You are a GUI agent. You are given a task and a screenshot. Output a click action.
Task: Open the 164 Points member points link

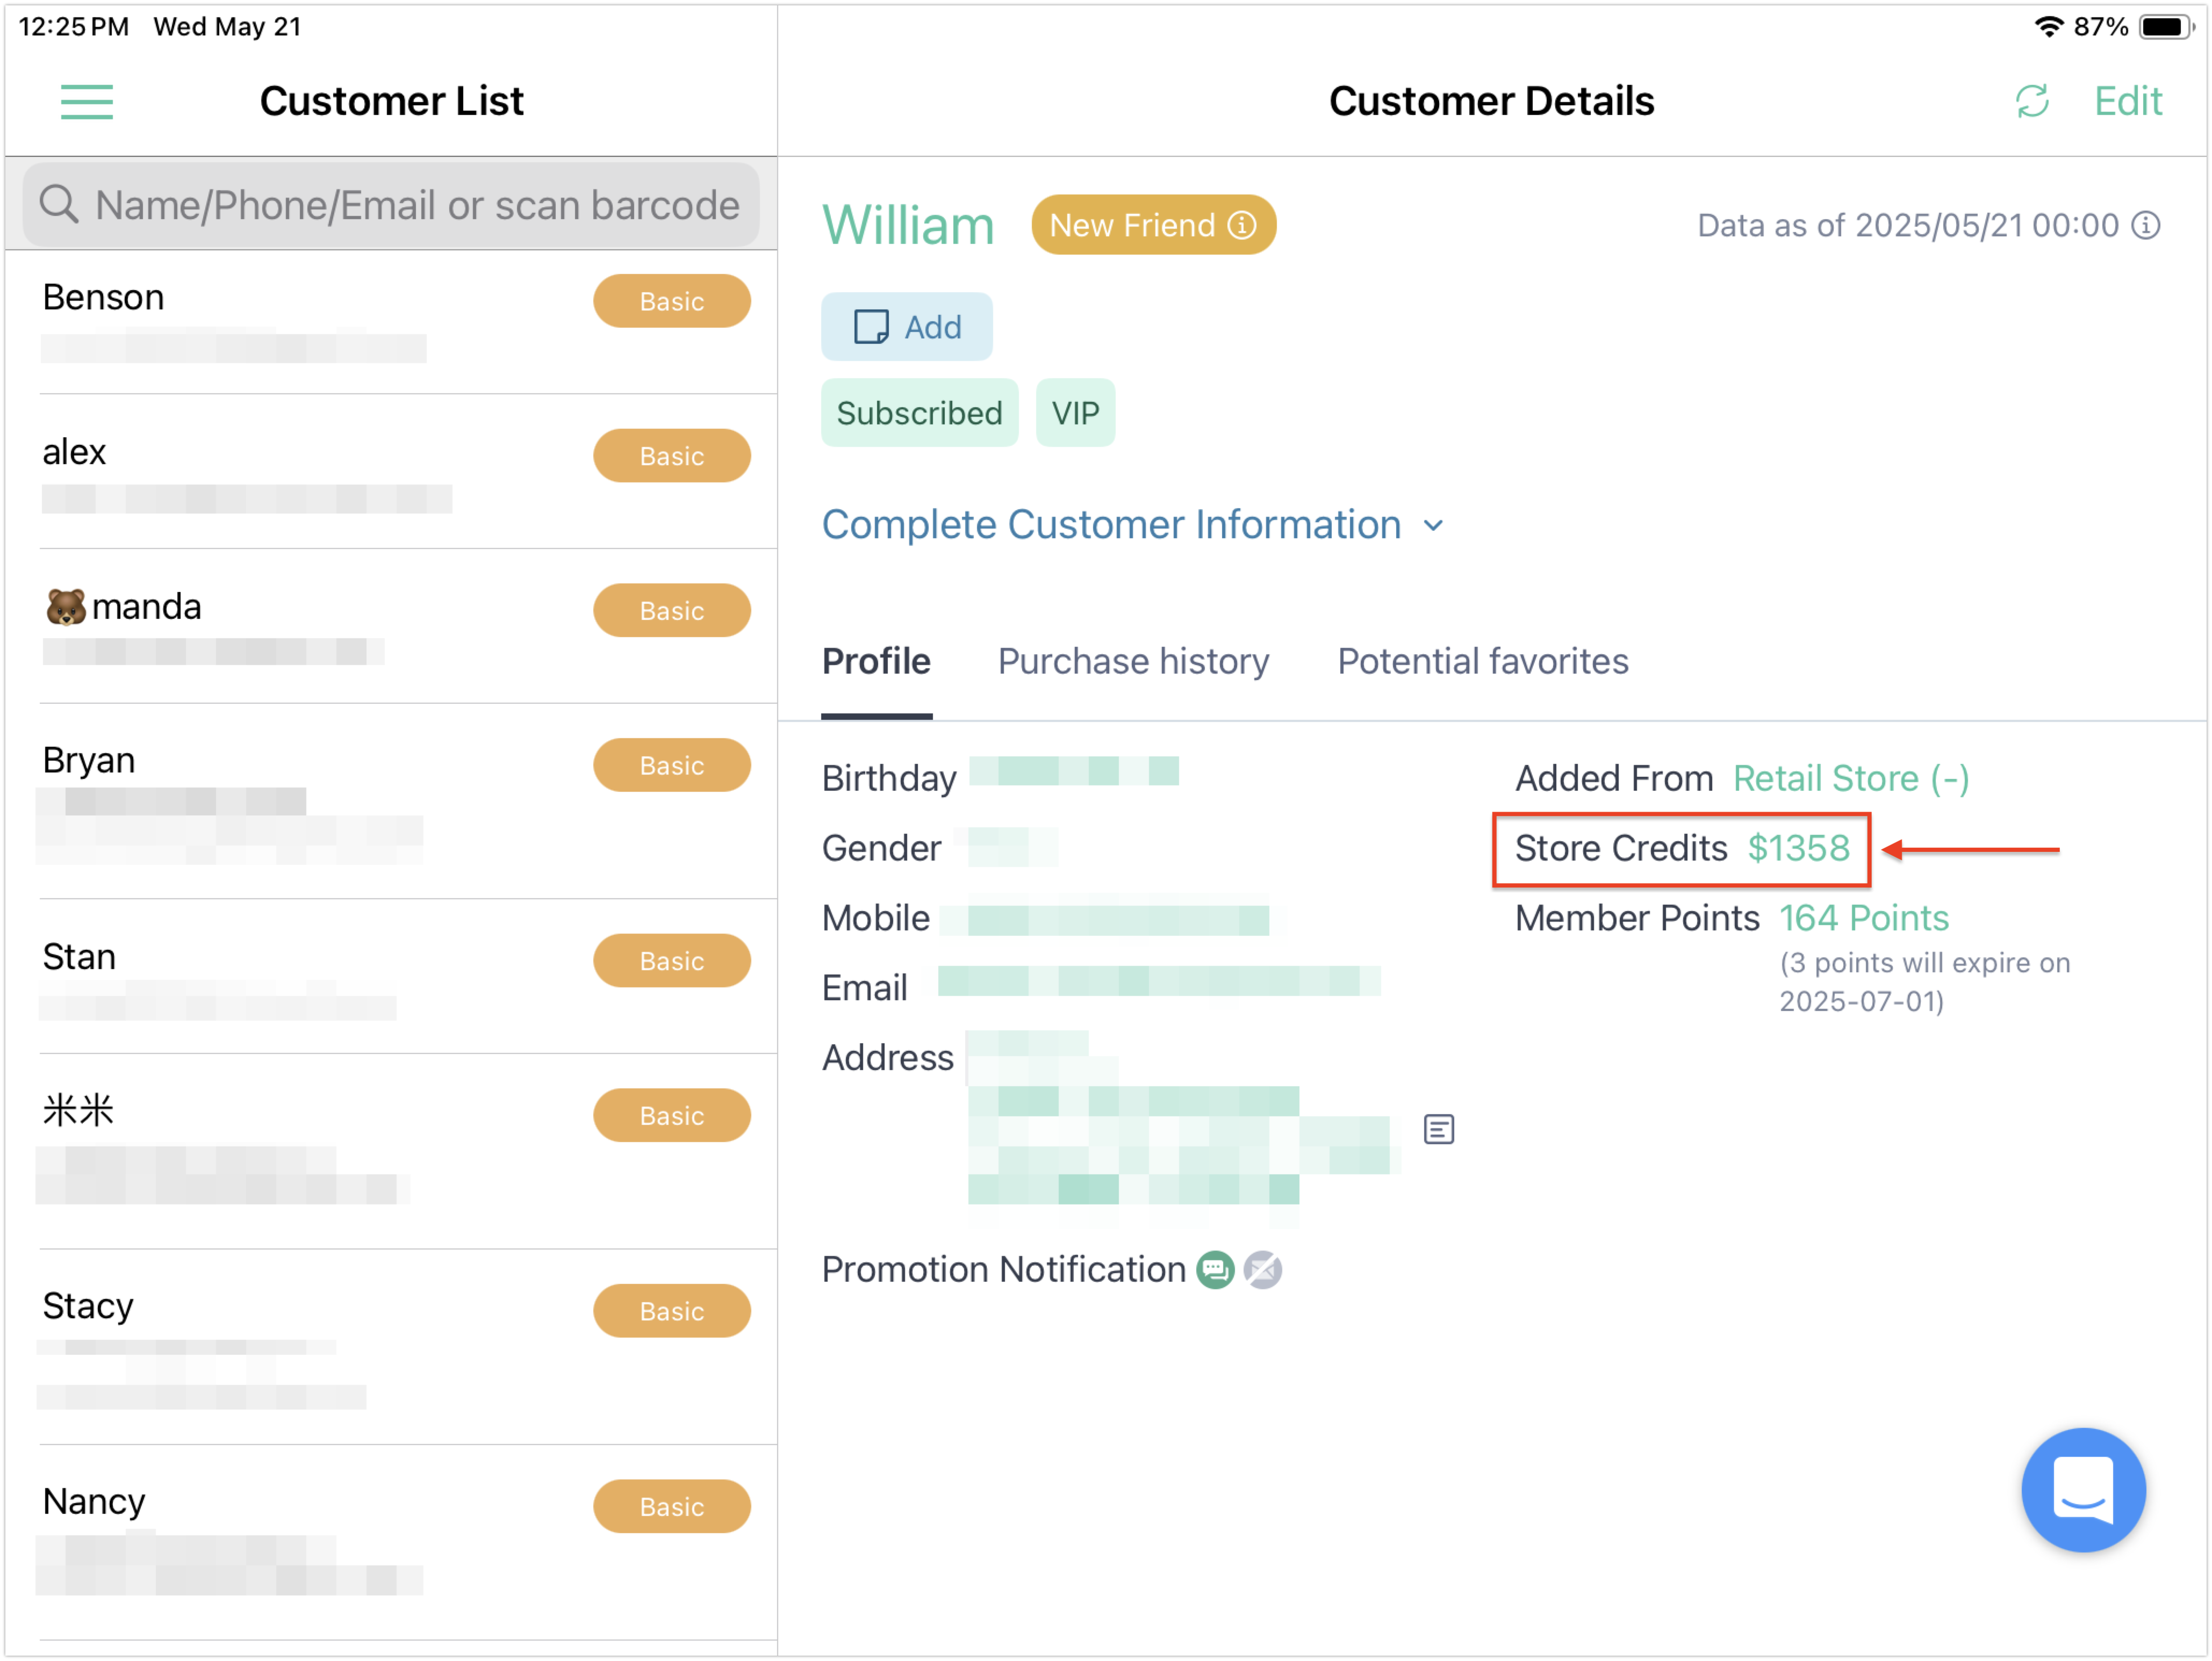1864,919
